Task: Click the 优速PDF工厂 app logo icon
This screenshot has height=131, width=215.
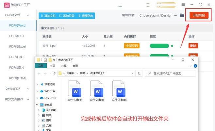Action: click(x=7, y=5)
